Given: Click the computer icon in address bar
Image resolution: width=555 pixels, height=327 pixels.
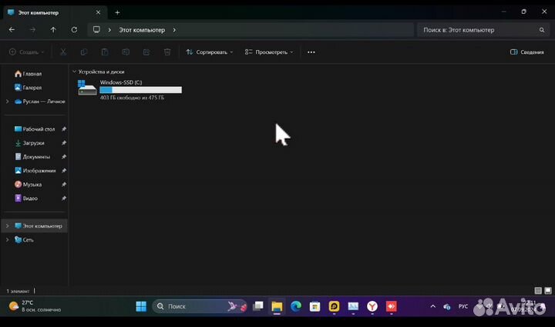Looking at the screenshot, I should [96, 30].
